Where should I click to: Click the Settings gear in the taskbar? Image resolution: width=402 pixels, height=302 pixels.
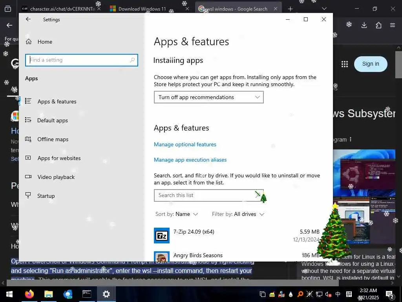coord(106,294)
